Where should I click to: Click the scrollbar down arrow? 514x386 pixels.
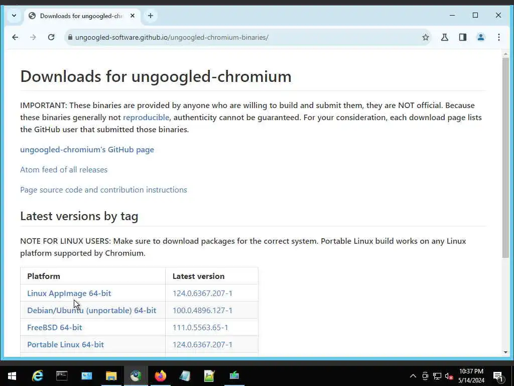click(505, 352)
